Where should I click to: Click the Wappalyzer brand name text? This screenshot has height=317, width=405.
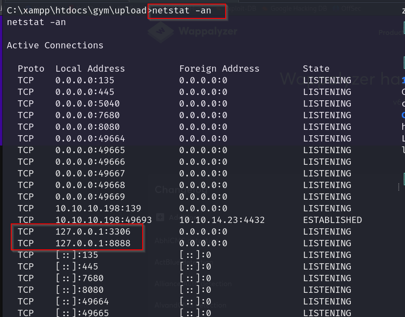(207, 31)
